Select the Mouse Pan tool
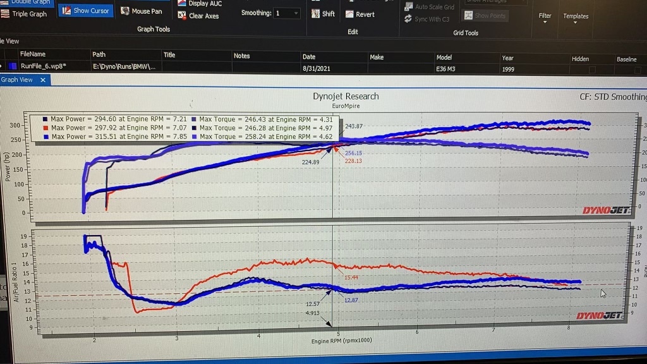The width and height of the screenshot is (647, 364). (x=142, y=11)
